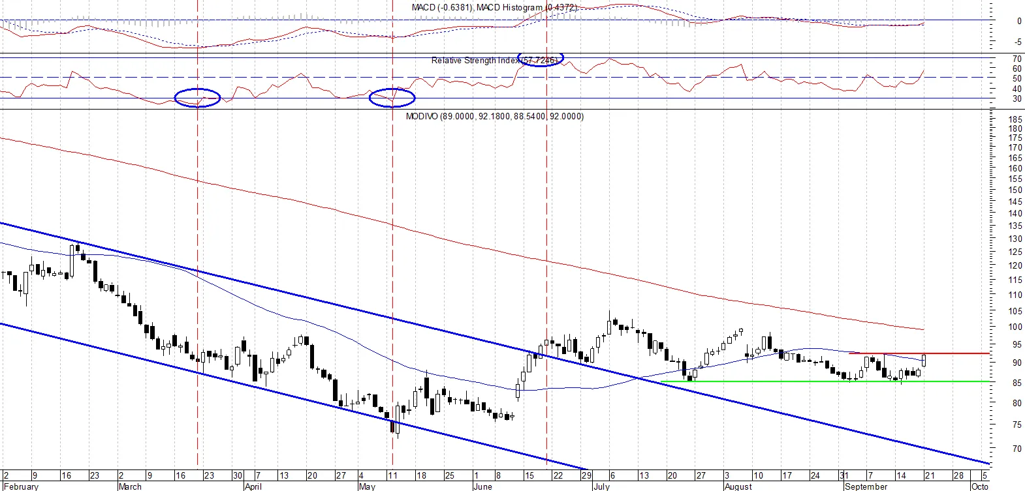Select the September month label
Viewport: 1025px width, 491px height.
(x=866, y=486)
